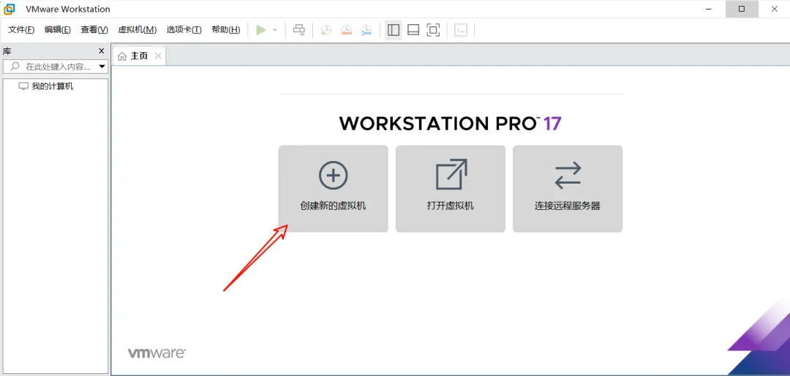Open the 选项卡(T) menu
The width and height of the screenshot is (790, 376).
click(x=184, y=30)
